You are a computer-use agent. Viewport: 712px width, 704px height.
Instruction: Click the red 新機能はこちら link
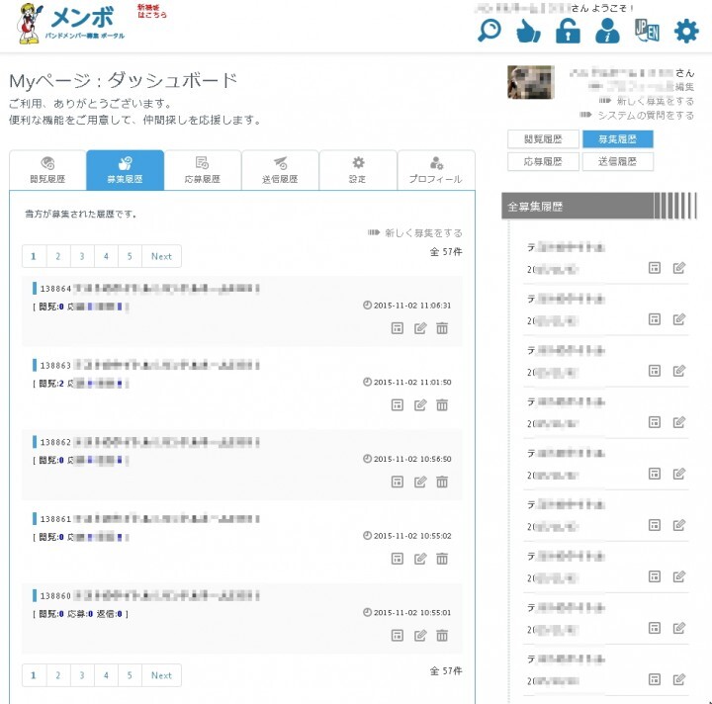click(151, 11)
